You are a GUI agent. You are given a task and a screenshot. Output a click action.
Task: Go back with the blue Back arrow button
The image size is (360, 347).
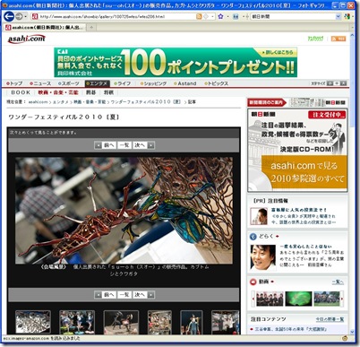click(9, 16)
